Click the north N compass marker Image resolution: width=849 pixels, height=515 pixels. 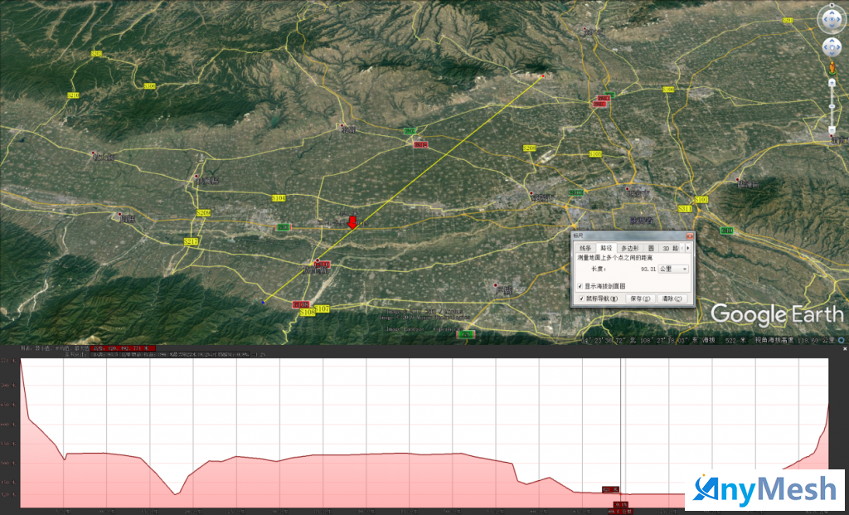(x=832, y=6)
